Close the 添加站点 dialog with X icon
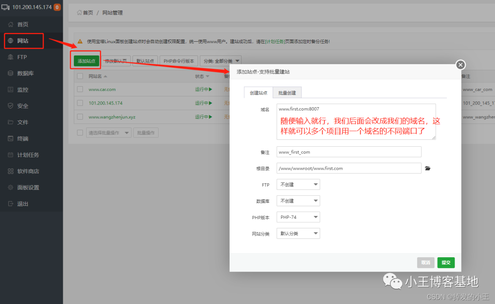Screen dimensions: 495x304 461,65
